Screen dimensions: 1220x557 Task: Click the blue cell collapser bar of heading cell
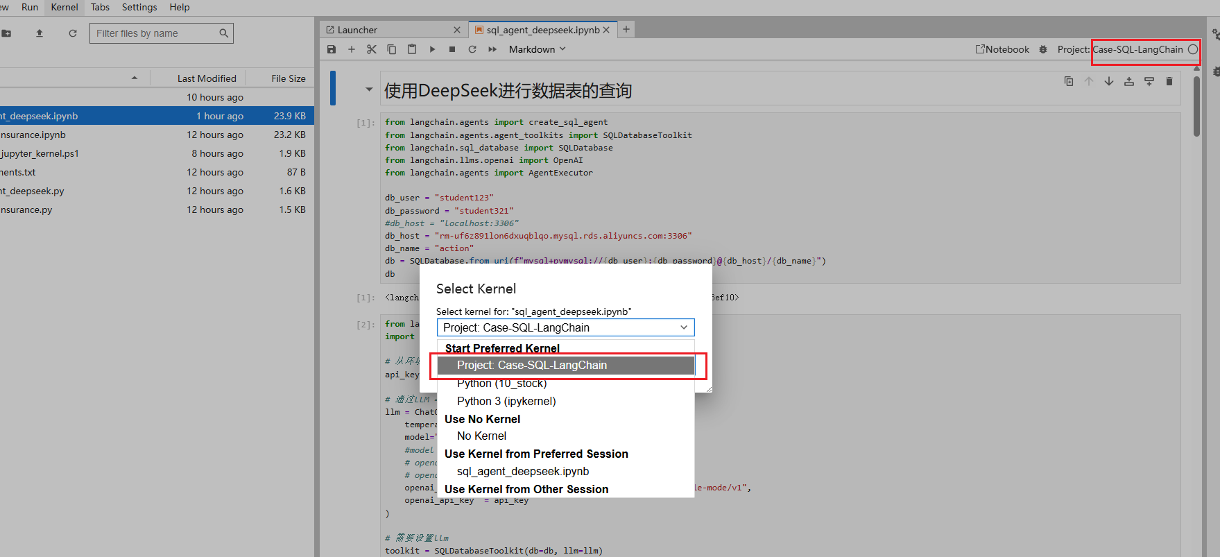(333, 88)
